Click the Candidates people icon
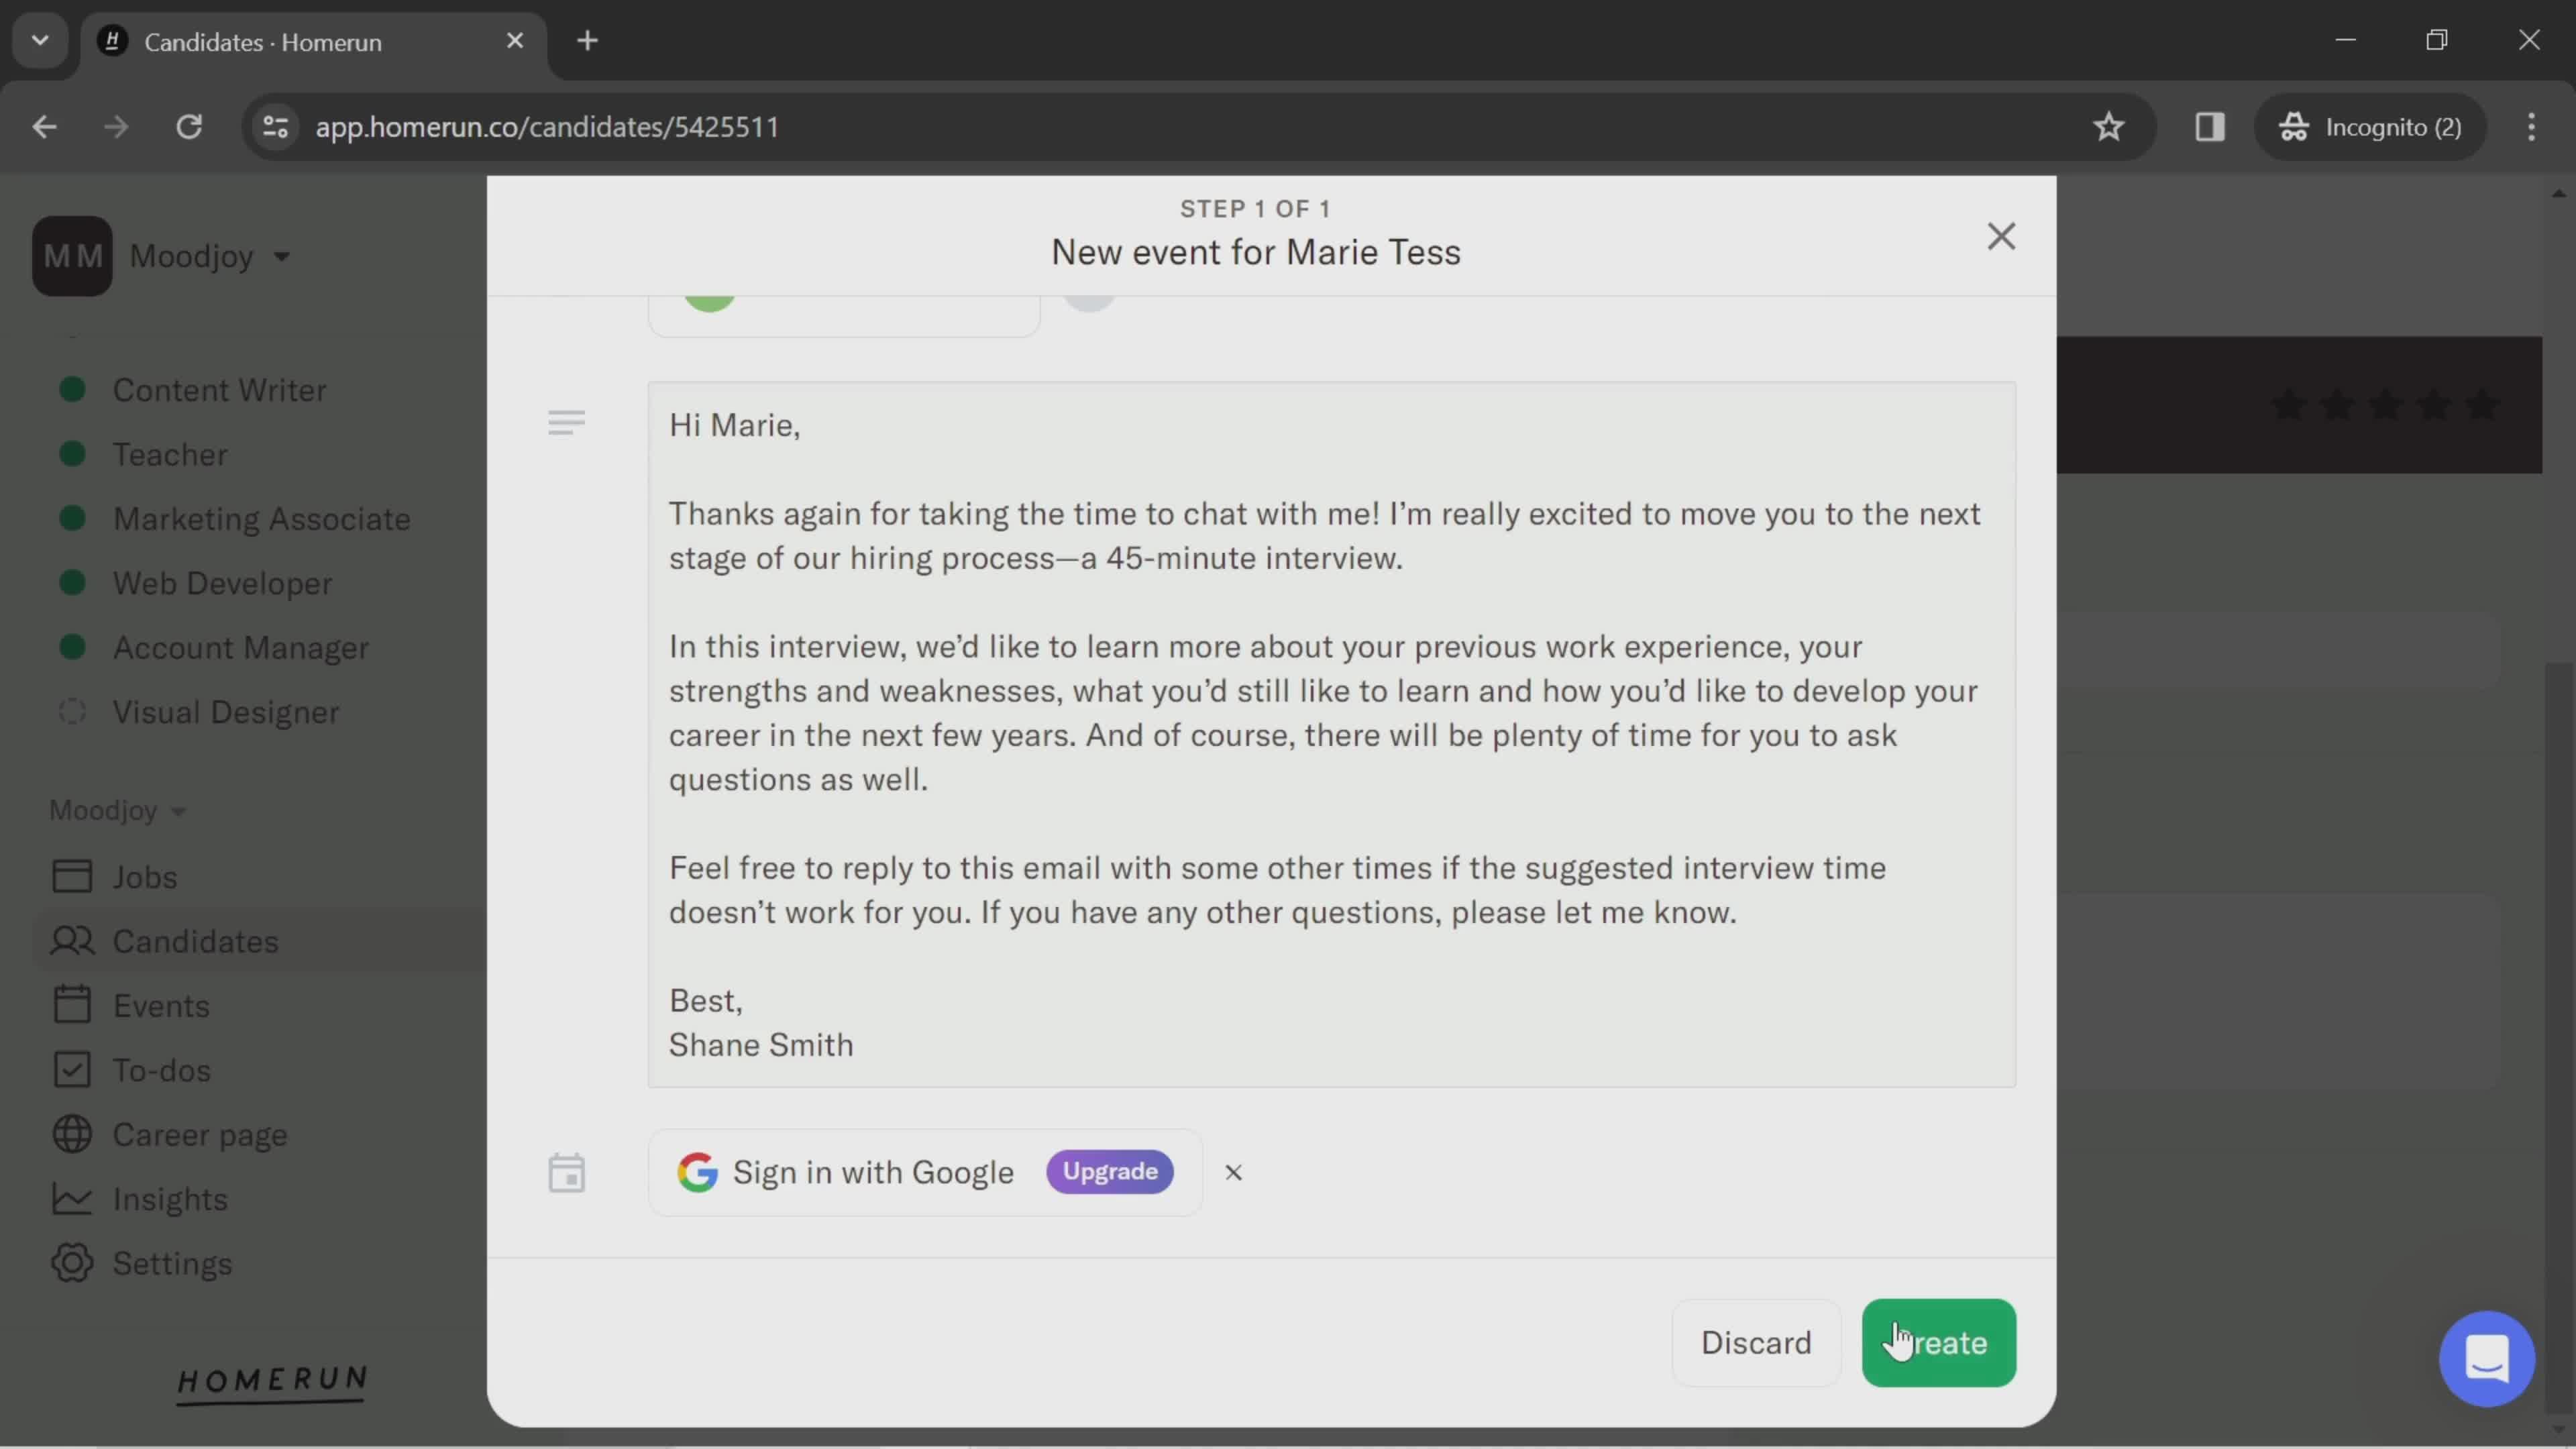Viewport: 2576px width, 1449px height. 72,941
